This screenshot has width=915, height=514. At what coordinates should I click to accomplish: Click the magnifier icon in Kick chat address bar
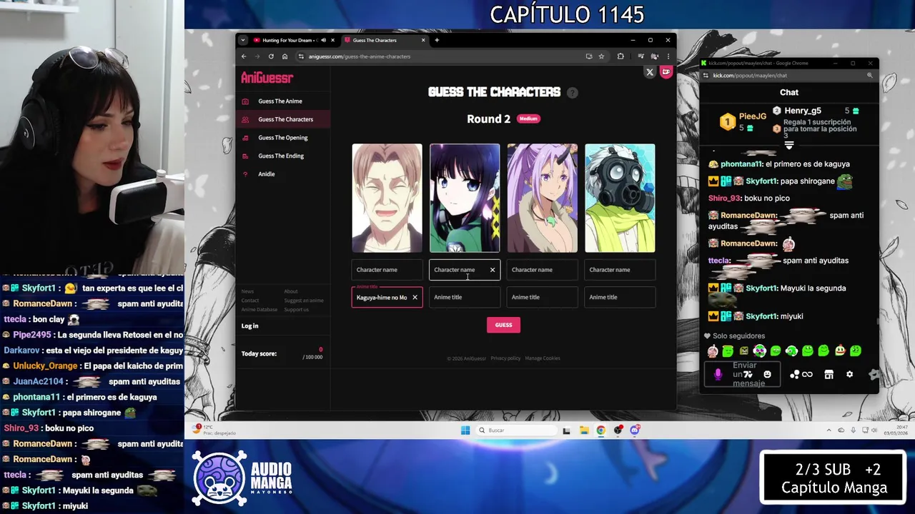coord(870,75)
